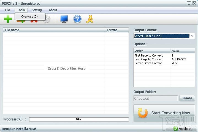This screenshot has width=198, height=132.
Task: Click Start Converting Now button
Action: (x=164, y=113)
